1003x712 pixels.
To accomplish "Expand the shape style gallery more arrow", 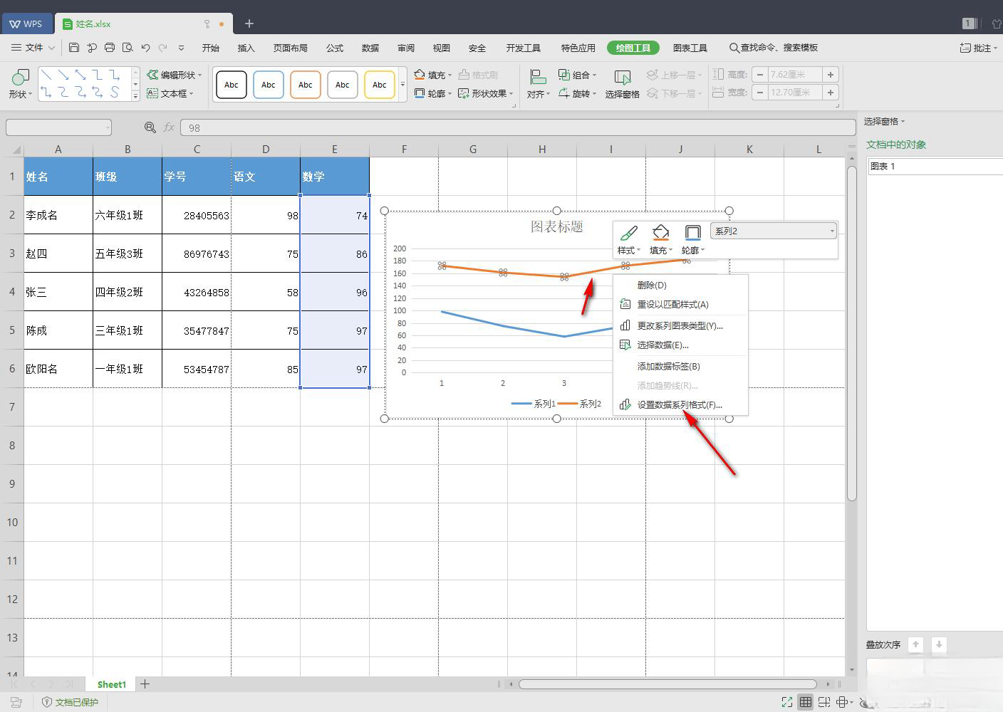I will [403, 85].
